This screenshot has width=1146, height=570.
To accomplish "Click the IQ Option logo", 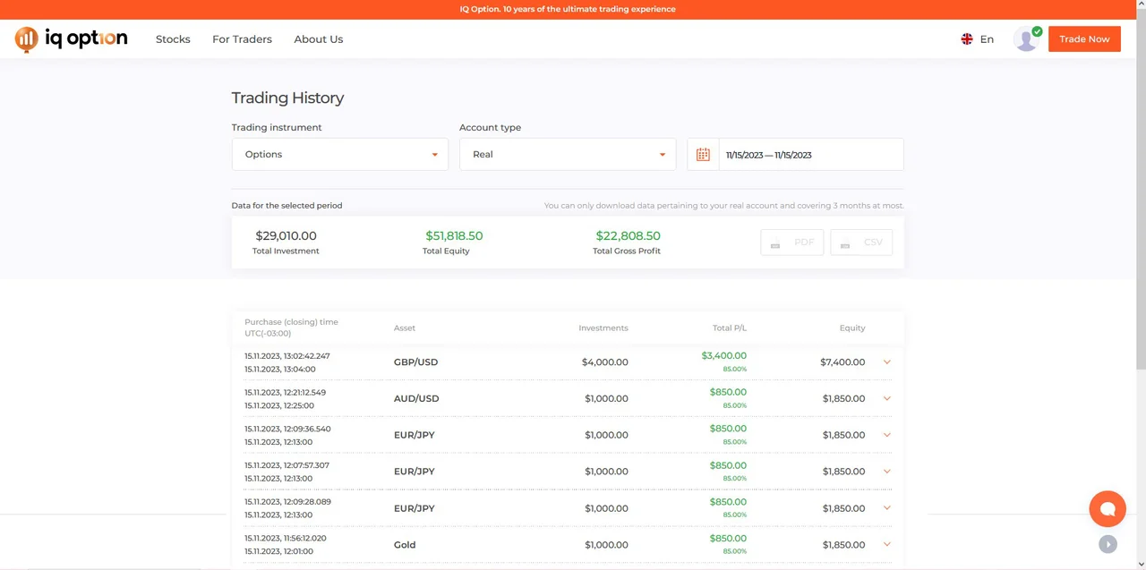I will (x=72, y=39).
